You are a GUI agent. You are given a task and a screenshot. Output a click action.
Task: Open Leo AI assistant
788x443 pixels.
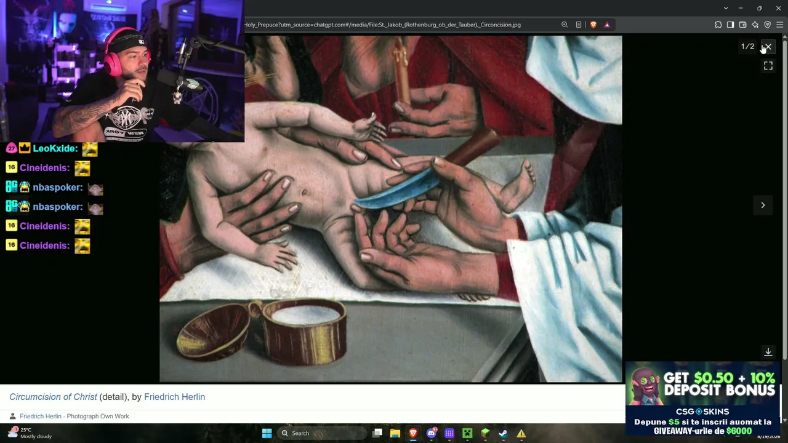[755, 25]
